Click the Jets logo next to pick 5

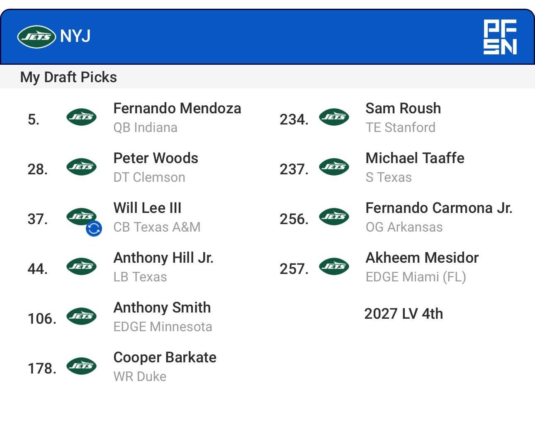click(81, 117)
